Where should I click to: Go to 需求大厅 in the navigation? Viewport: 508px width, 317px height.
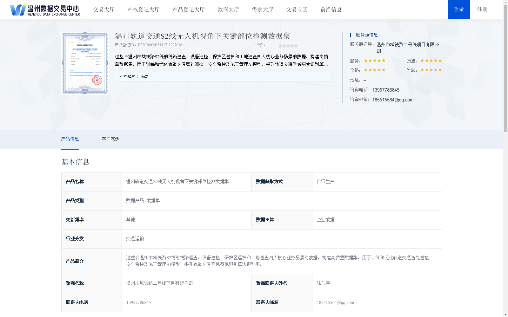tap(263, 10)
